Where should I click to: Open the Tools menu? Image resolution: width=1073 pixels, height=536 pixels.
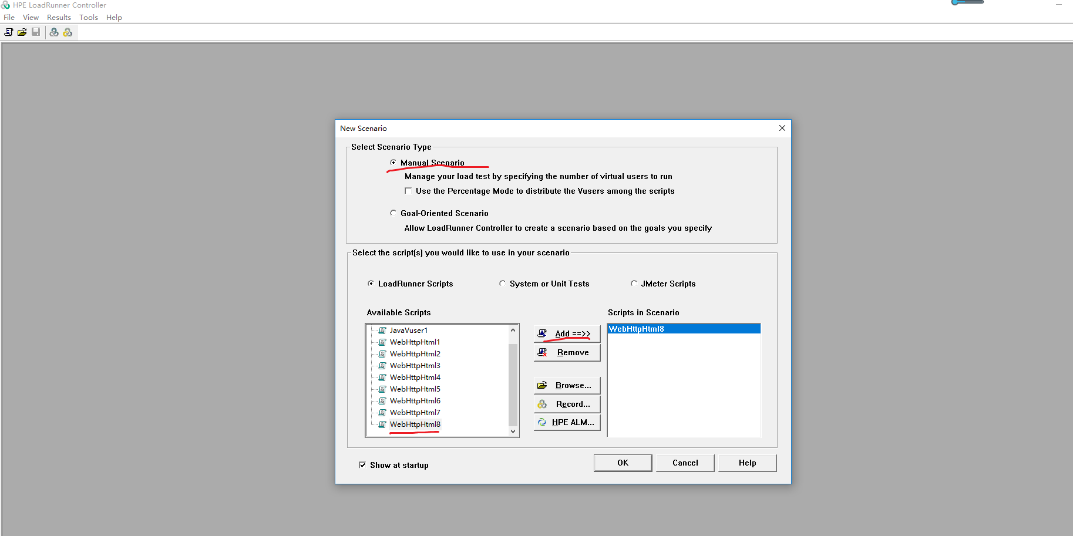89,18
